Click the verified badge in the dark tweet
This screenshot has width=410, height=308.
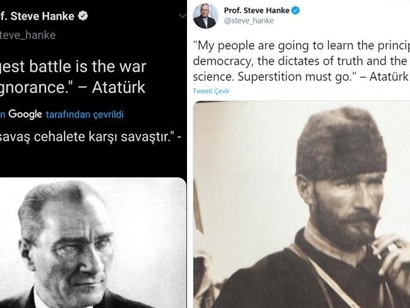[83, 15]
